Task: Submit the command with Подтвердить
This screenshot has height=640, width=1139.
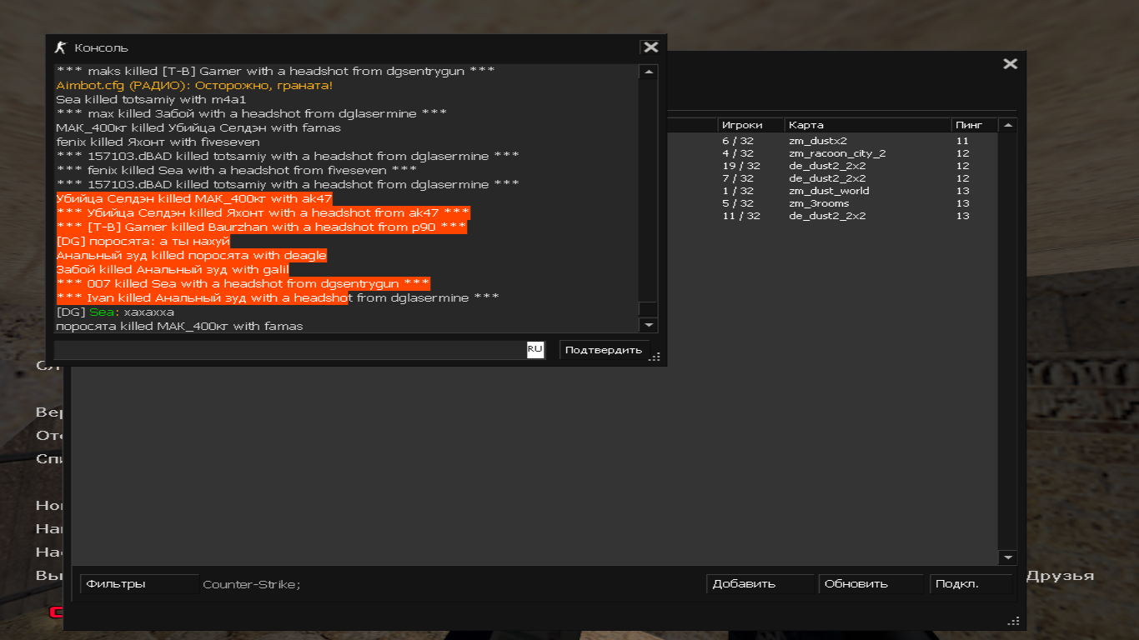Action: coord(603,350)
